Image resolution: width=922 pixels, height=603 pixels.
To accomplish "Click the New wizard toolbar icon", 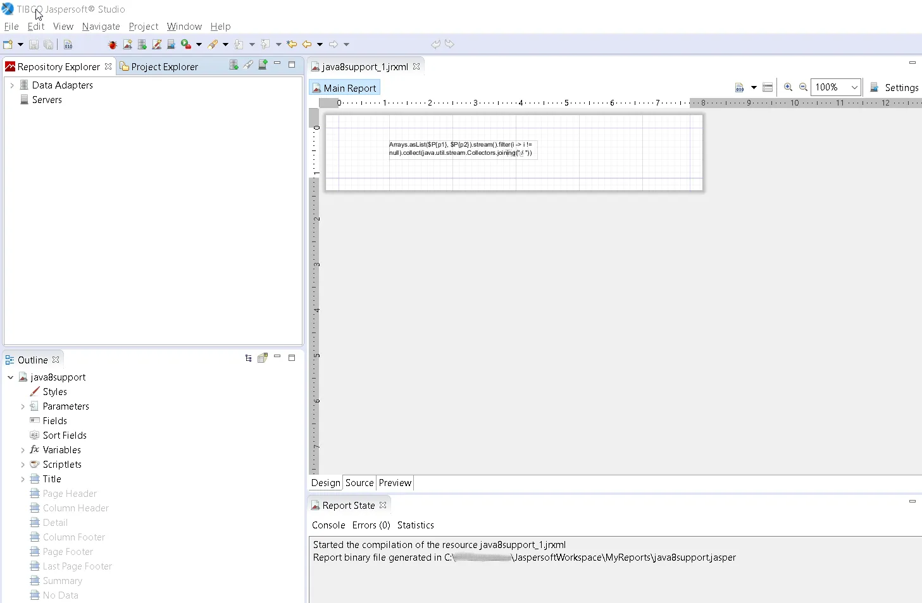I will [x=8, y=44].
